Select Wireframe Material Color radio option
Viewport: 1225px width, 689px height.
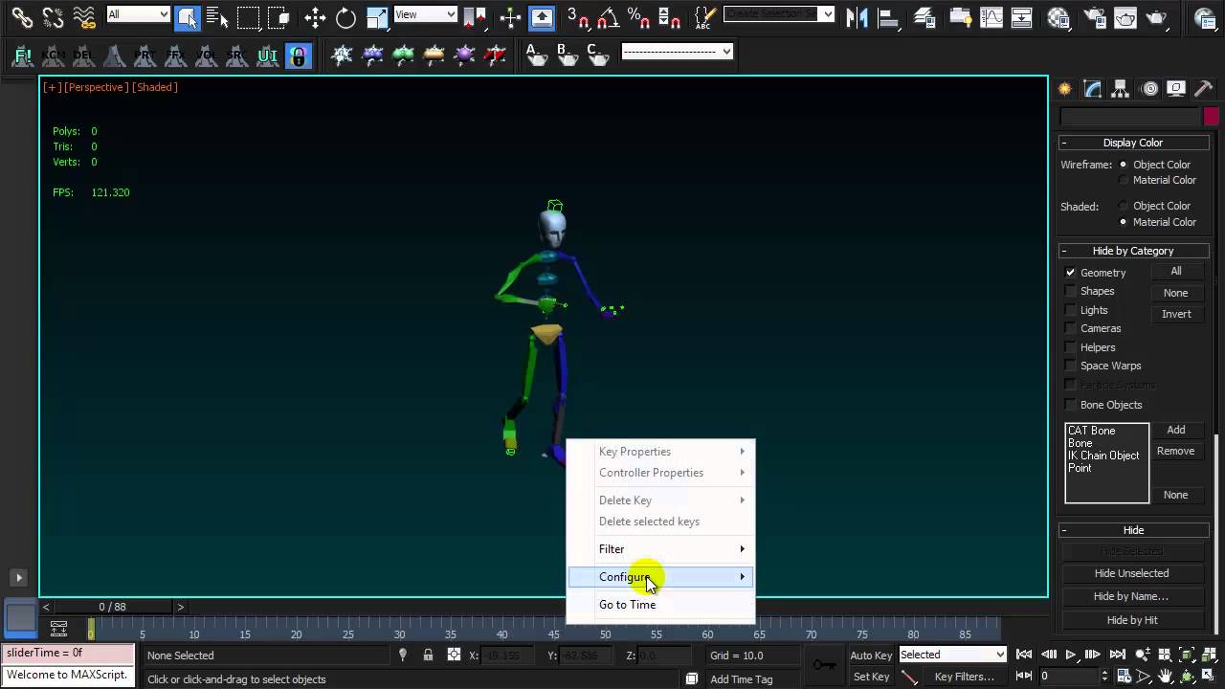[x=1124, y=180]
